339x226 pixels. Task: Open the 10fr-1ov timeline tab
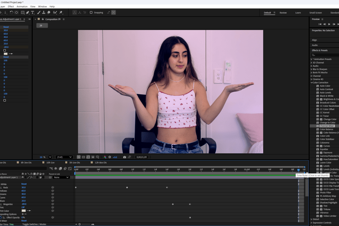click(50, 162)
